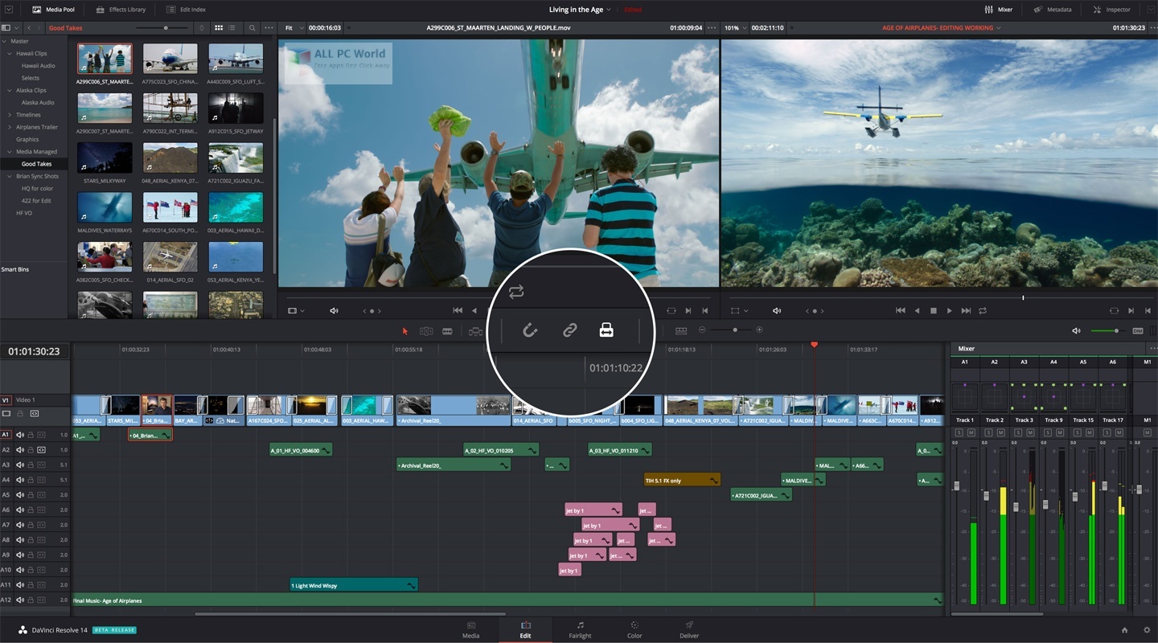This screenshot has height=643, width=1158.
Task: Open the Inspector panel
Action: coord(1111,10)
